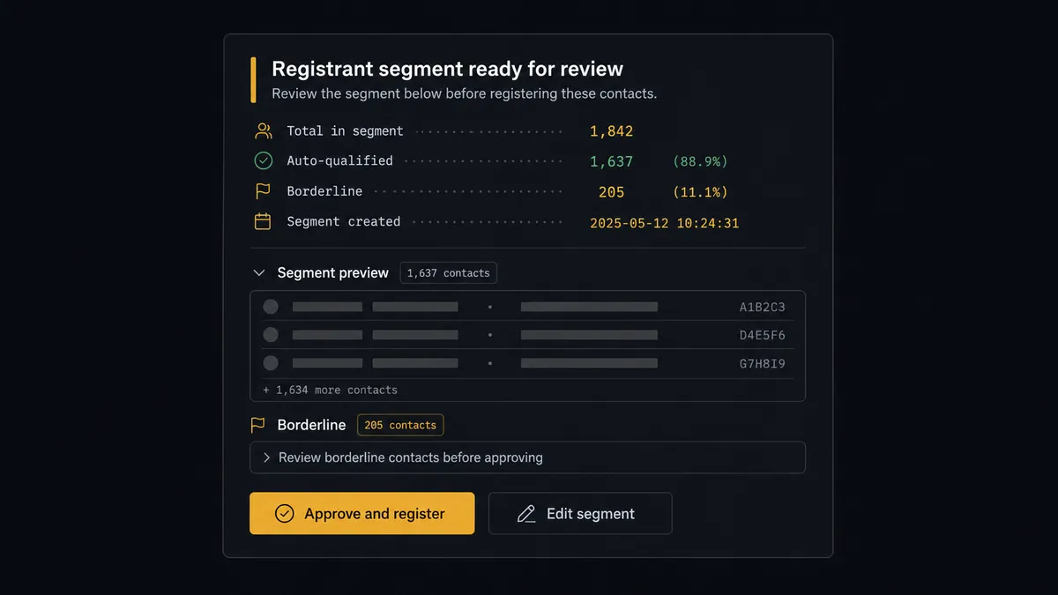Click contact ID G7H8I9

(x=762, y=363)
